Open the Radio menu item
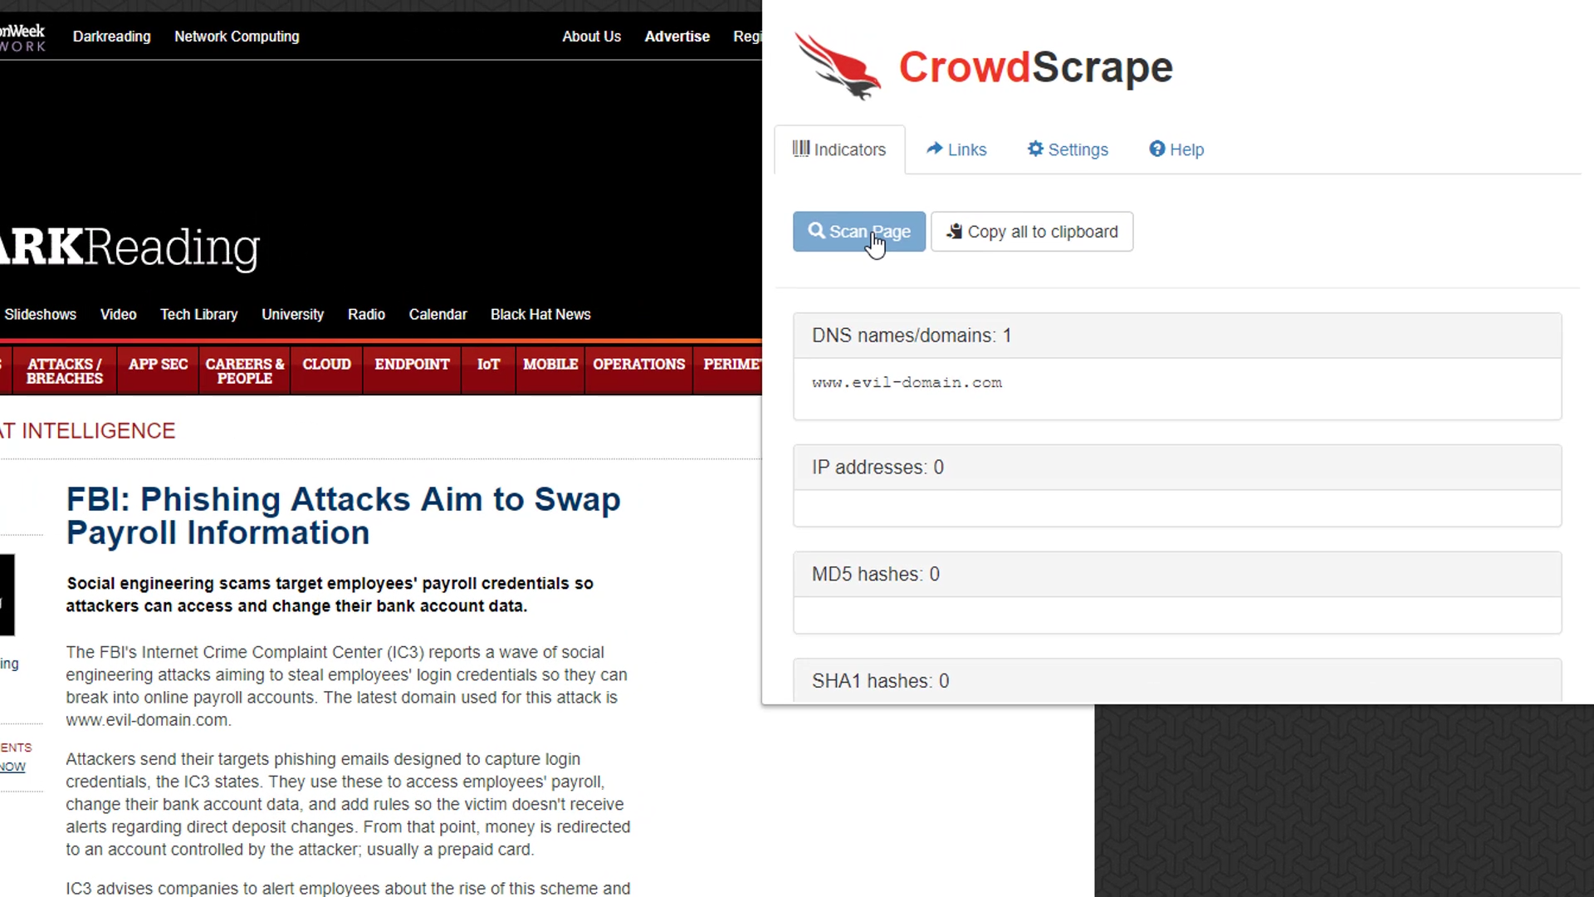The height and width of the screenshot is (897, 1594). (366, 315)
